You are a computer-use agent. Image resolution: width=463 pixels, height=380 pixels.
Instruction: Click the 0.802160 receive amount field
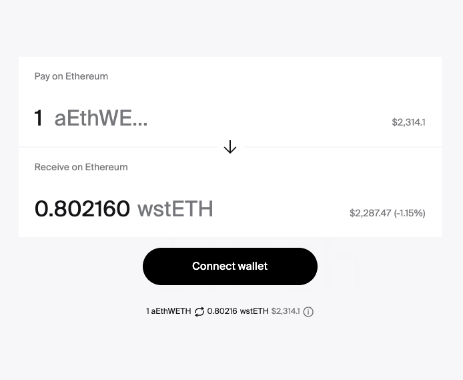(82, 209)
